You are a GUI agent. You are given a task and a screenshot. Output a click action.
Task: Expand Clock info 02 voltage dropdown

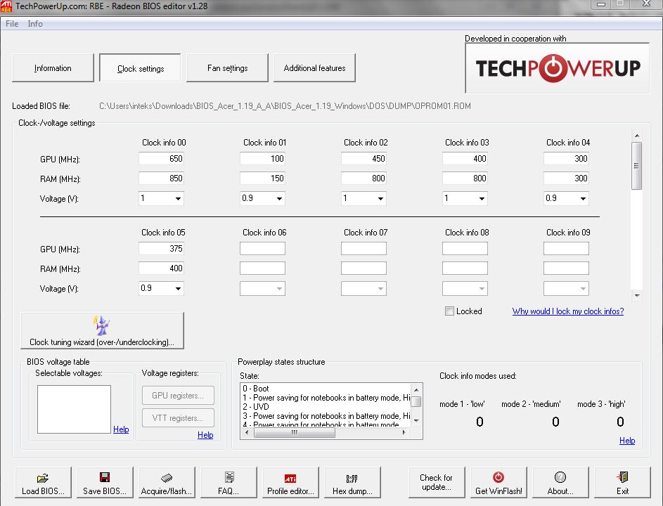click(380, 199)
